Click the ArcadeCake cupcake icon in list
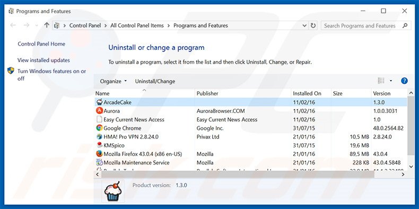 pyautogui.click(x=99, y=102)
